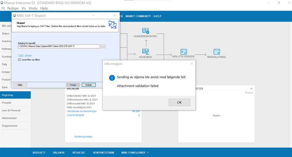Screen dimensions: 292x157
Task: Click the 'Starttid' column header
Action: [x=249, y=93]
